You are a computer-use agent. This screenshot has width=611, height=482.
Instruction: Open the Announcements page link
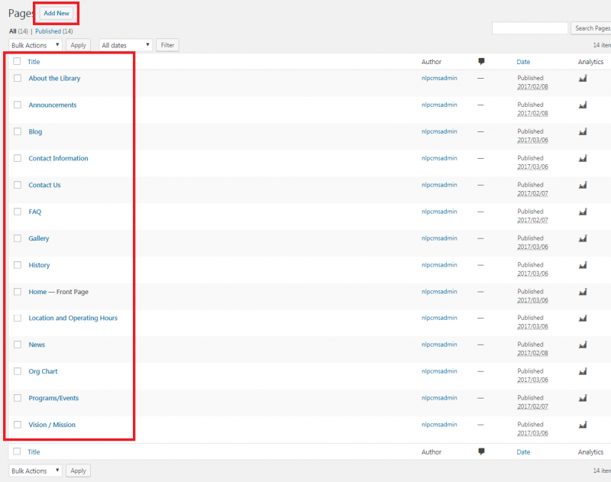click(x=52, y=105)
